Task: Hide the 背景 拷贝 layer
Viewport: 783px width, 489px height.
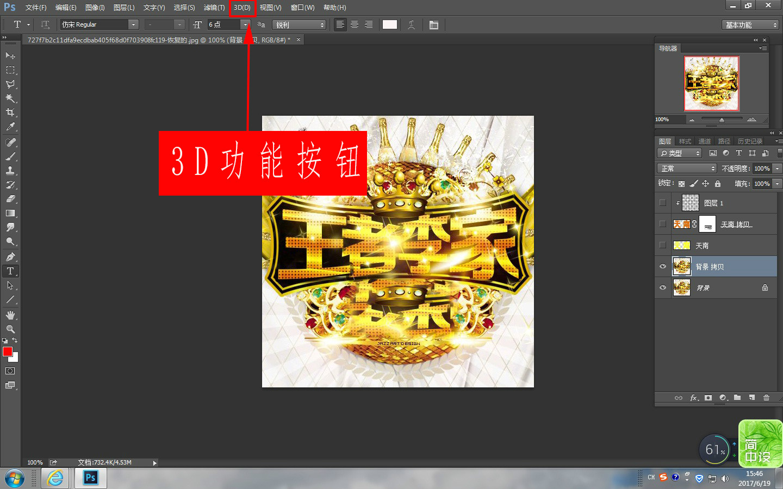Action: coord(662,267)
